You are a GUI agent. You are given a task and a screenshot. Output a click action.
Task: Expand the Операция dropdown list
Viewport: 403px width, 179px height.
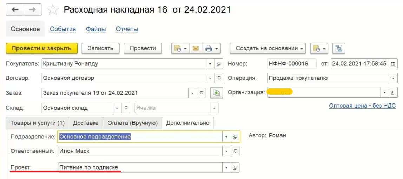pos(393,78)
